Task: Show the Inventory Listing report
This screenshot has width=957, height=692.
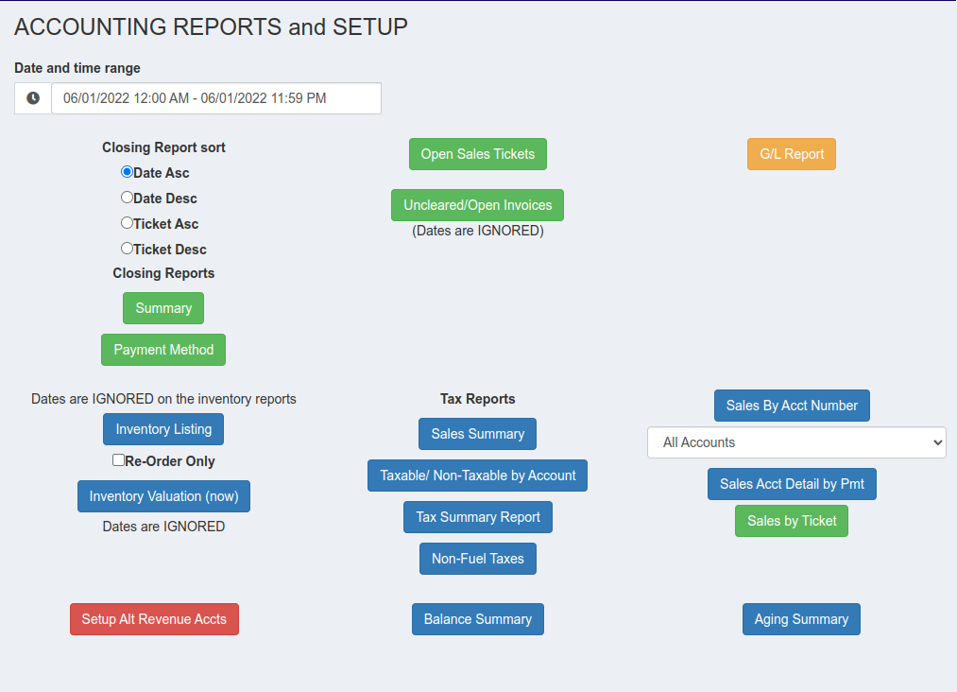Action: (163, 429)
